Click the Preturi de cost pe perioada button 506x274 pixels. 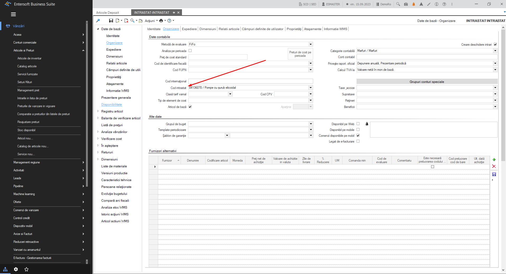(300, 54)
